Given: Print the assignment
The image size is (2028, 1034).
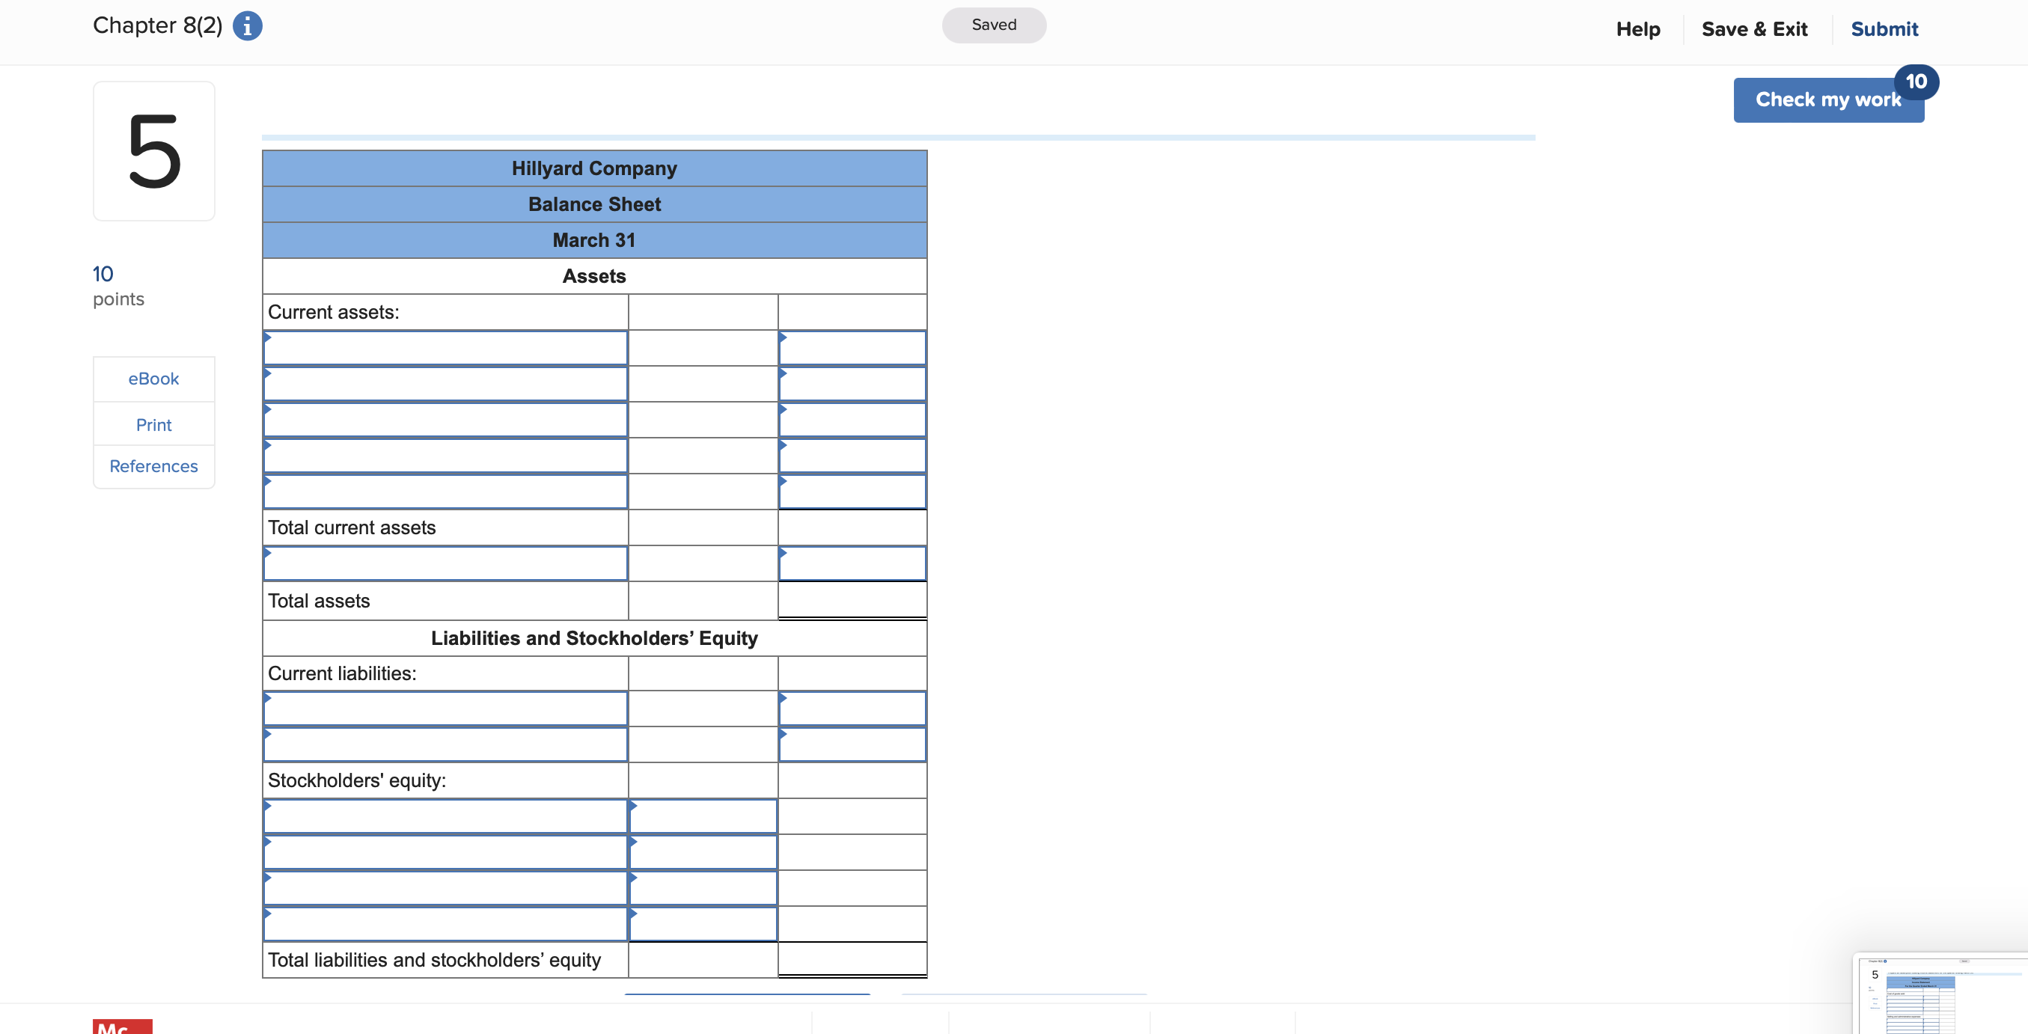Looking at the screenshot, I should click(x=153, y=424).
